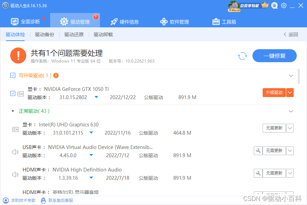Click the speaker icon for NVIDIA High Definition Audio
This screenshot has width=307, height=205.
[15, 174]
